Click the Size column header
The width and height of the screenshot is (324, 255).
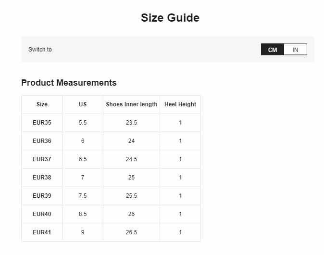pyautogui.click(x=42, y=104)
